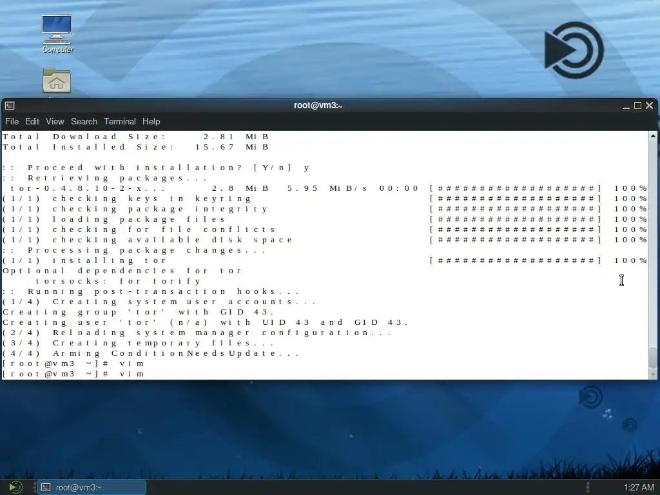Click 'checking available disk space' line
This screenshot has width=660, height=495.
coord(325,240)
